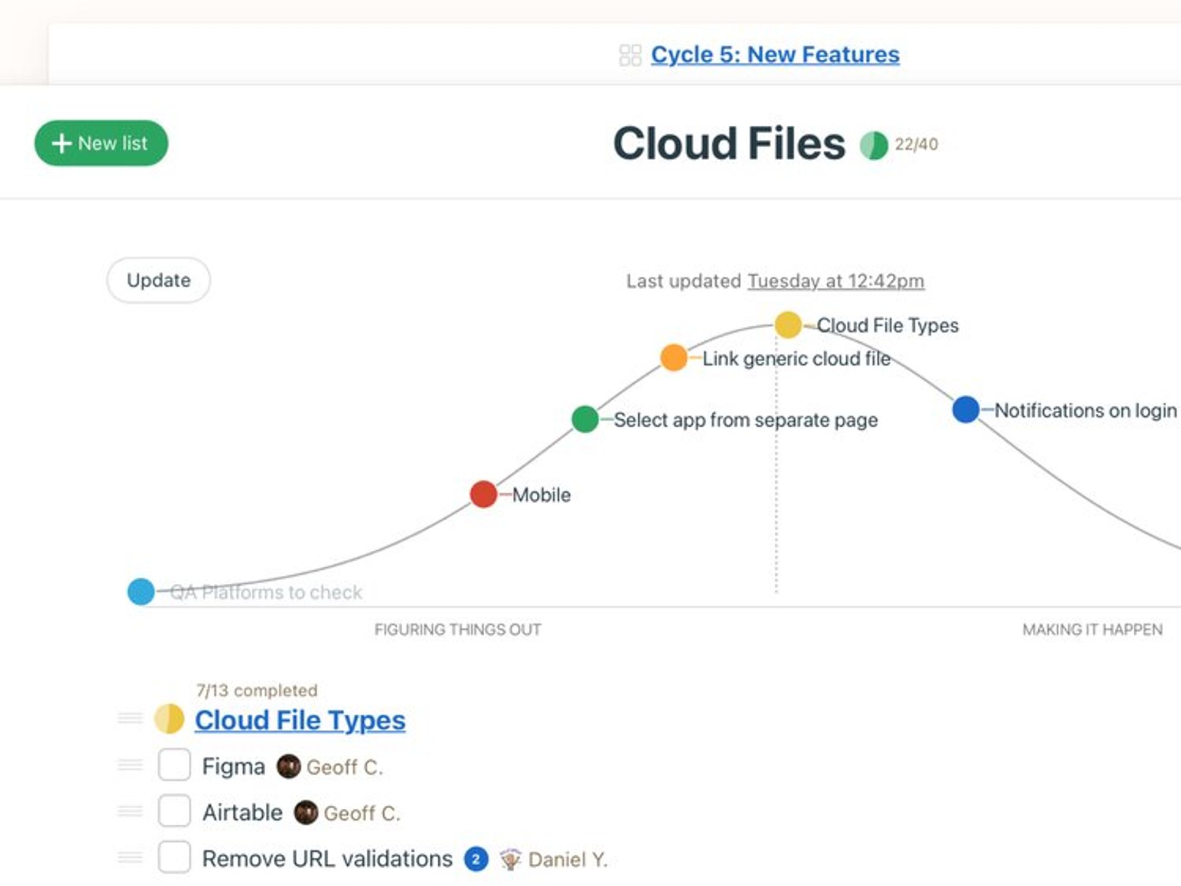Viewport: 1181px width, 886px height.
Task: Click the Cloud Files progress pie icon
Action: click(x=874, y=145)
